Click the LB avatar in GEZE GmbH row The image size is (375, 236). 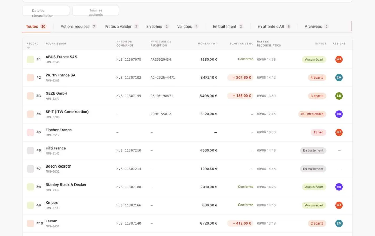pos(339,96)
